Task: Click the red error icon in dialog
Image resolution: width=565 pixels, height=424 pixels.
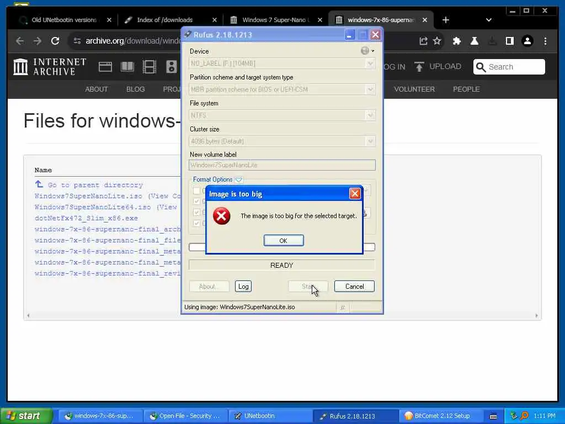Action: click(x=222, y=216)
